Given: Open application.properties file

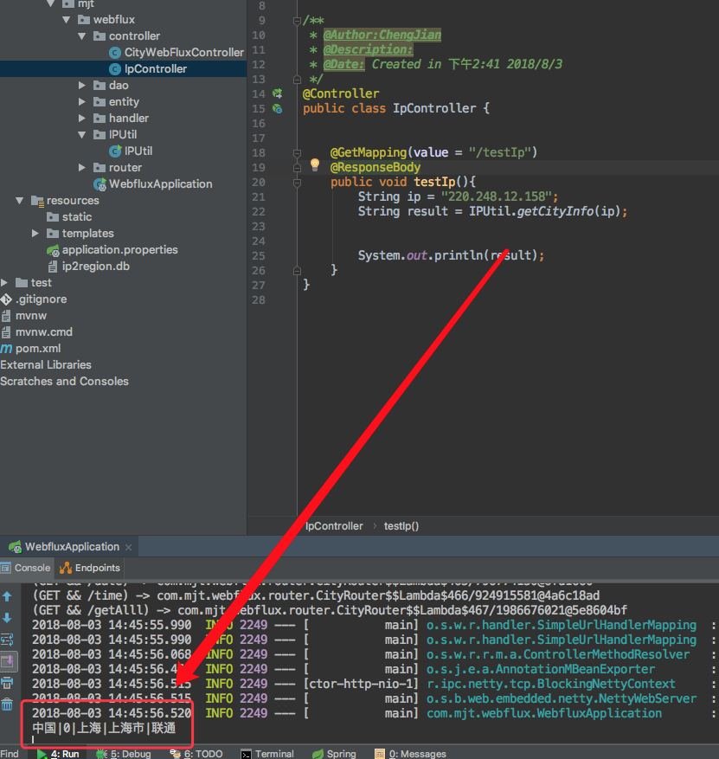Looking at the screenshot, I should click(119, 250).
